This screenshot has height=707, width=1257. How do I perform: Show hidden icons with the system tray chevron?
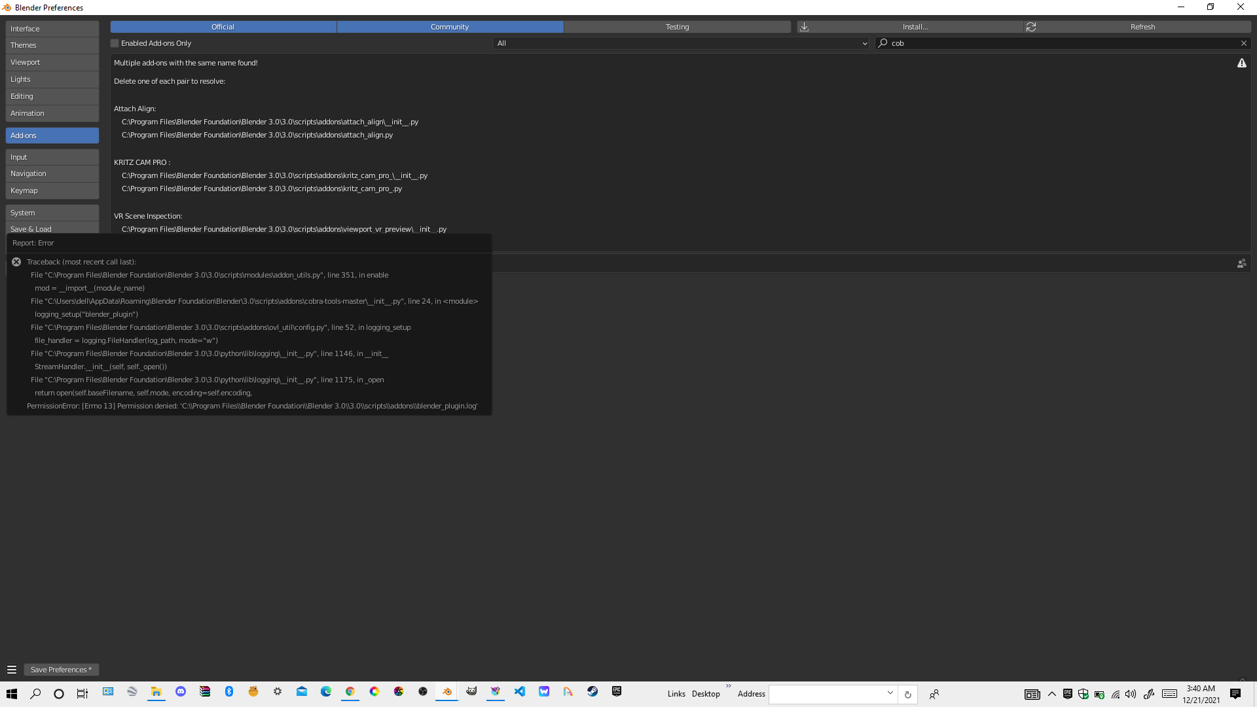pos(1051,695)
